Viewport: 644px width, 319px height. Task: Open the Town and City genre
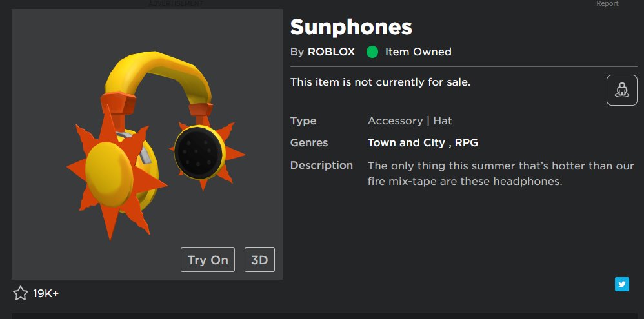(405, 142)
